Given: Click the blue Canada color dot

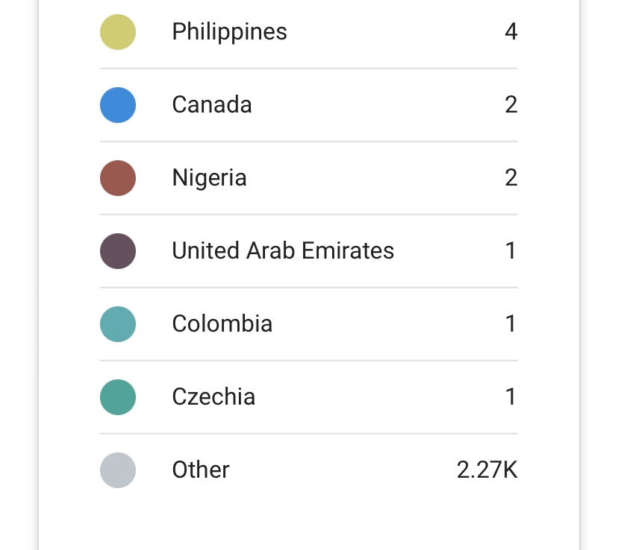Looking at the screenshot, I should [118, 105].
